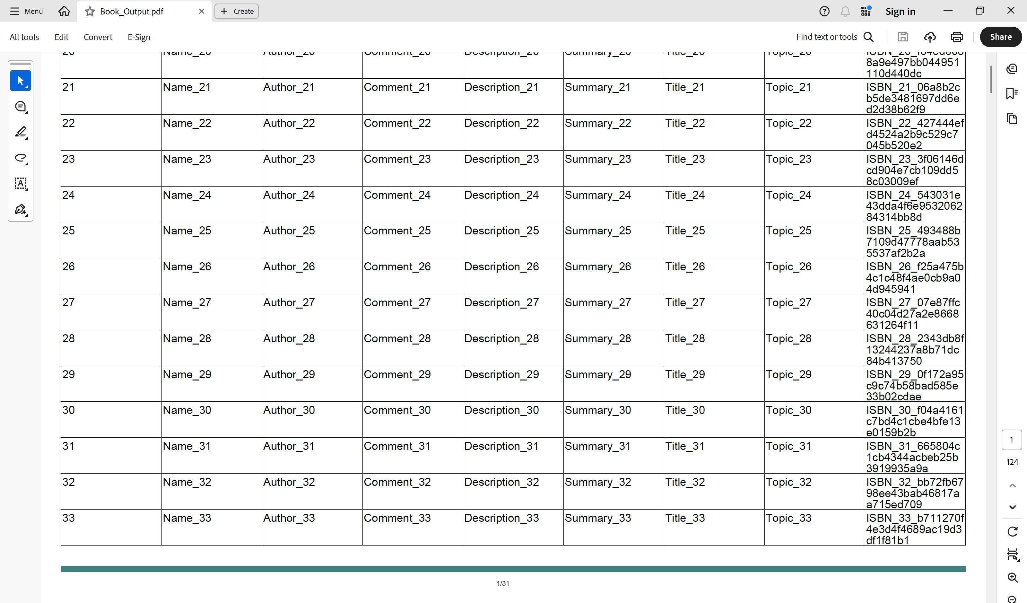Open the Fill & Sign tool

(20, 210)
